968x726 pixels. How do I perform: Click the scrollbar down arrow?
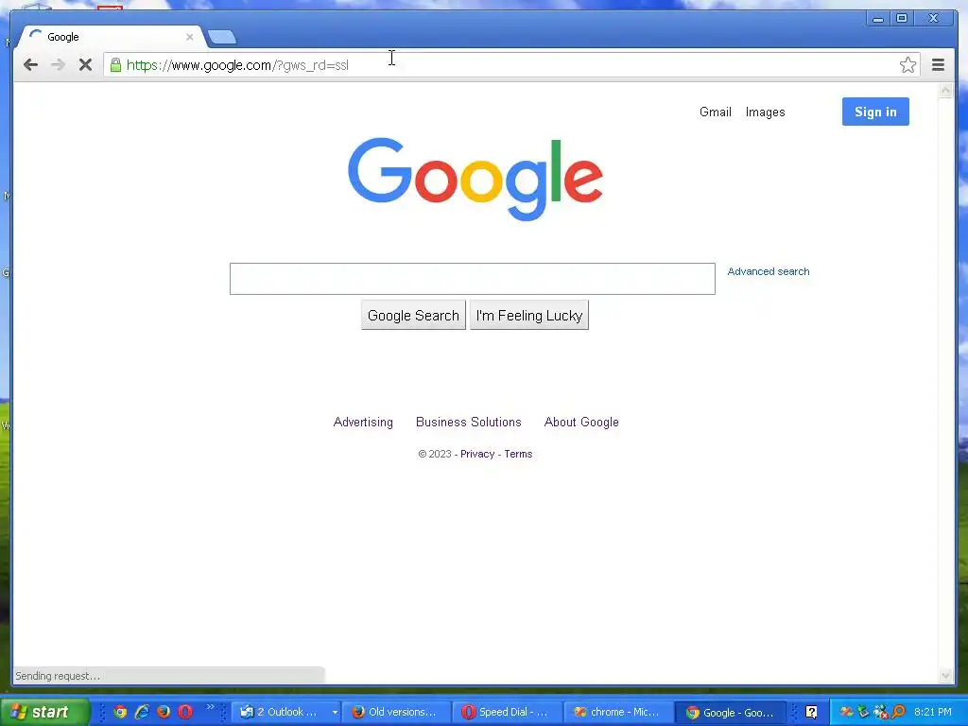coord(945,675)
